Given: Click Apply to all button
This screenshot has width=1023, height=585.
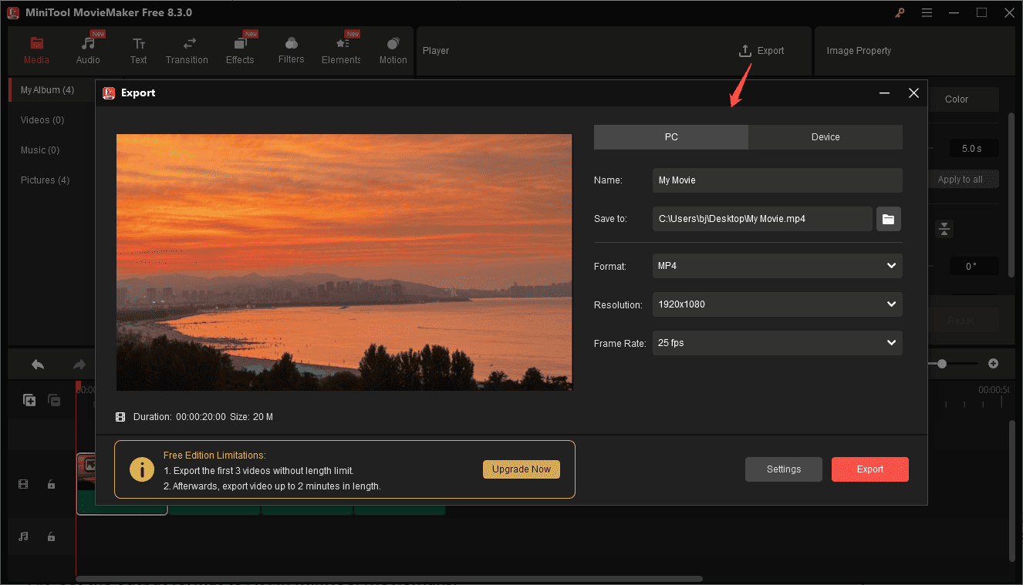Looking at the screenshot, I should (x=961, y=180).
